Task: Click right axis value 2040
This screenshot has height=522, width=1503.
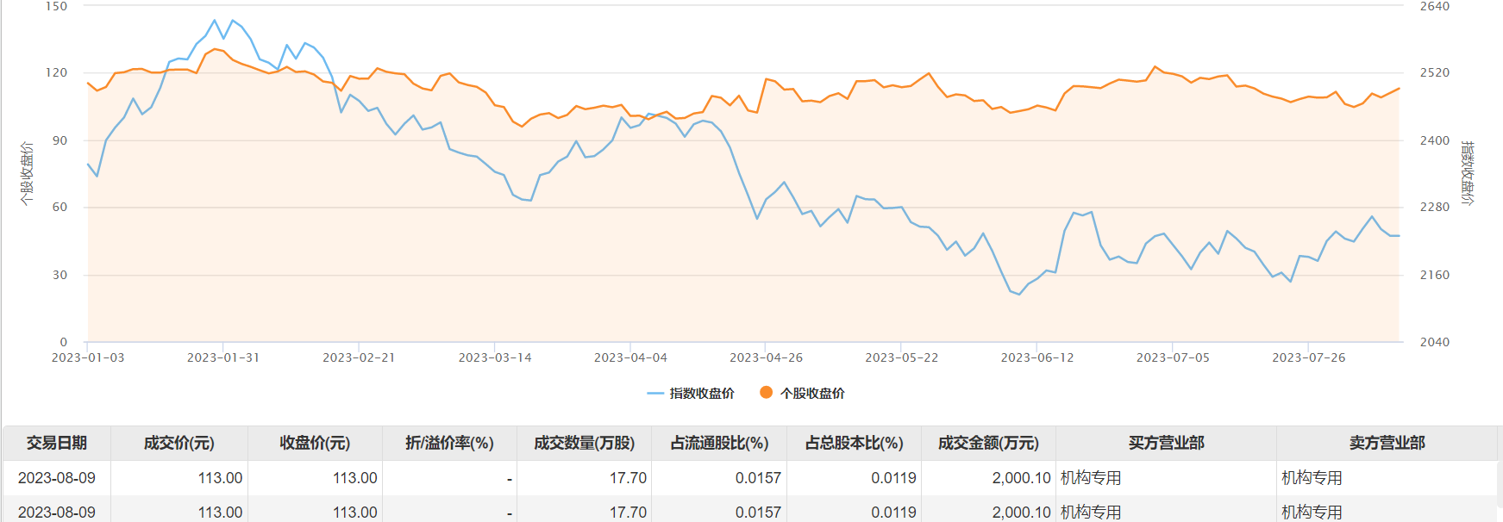Action: point(1435,342)
